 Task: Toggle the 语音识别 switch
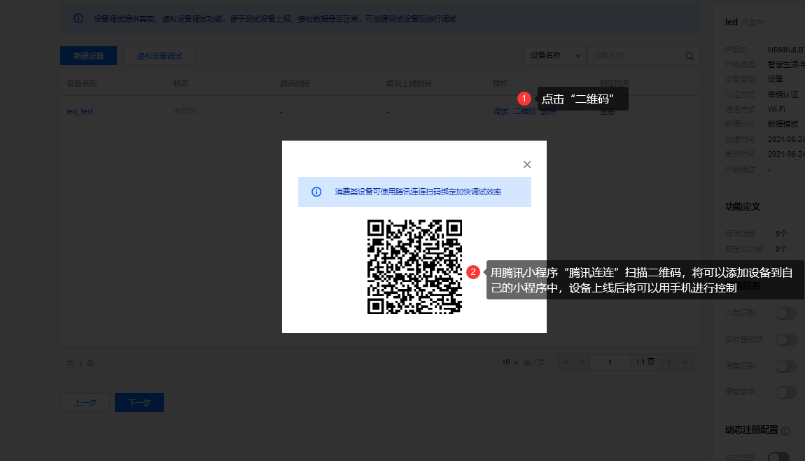(786, 366)
